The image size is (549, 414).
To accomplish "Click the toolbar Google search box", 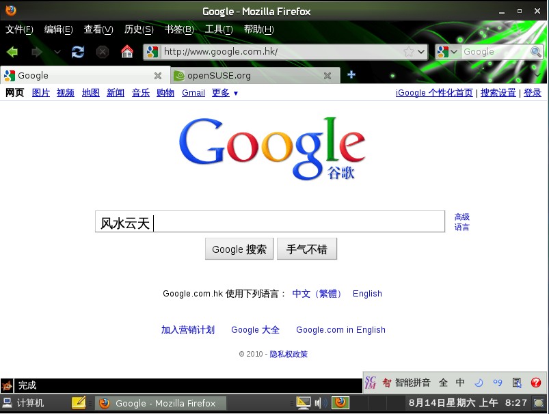I will 495,52.
